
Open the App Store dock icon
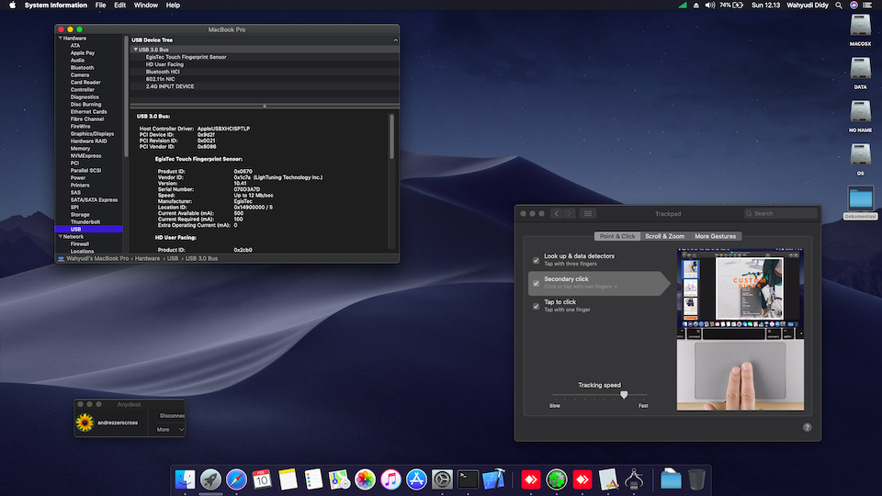(416, 479)
